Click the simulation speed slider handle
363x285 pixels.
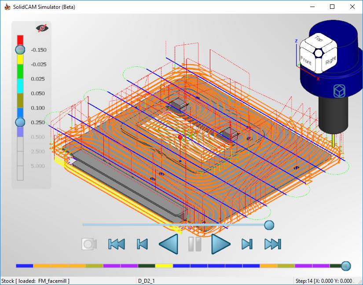(x=269, y=225)
